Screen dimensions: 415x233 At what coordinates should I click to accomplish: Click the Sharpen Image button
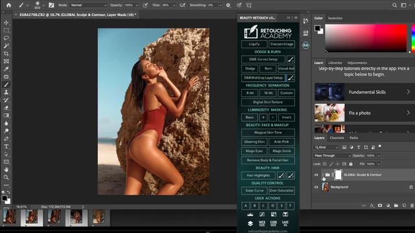[x=282, y=44]
